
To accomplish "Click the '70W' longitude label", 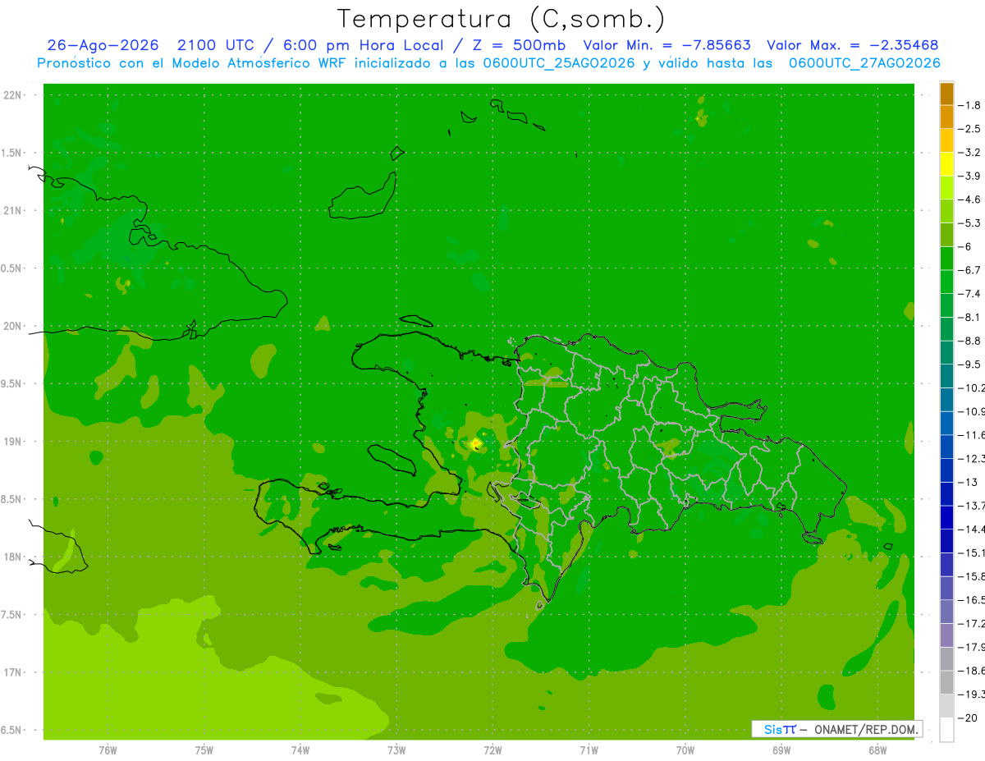I will 685,750.
